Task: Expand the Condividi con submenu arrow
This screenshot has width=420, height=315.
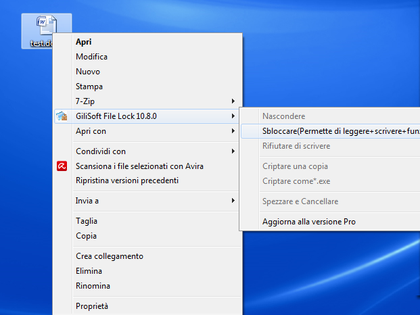Action: point(233,151)
